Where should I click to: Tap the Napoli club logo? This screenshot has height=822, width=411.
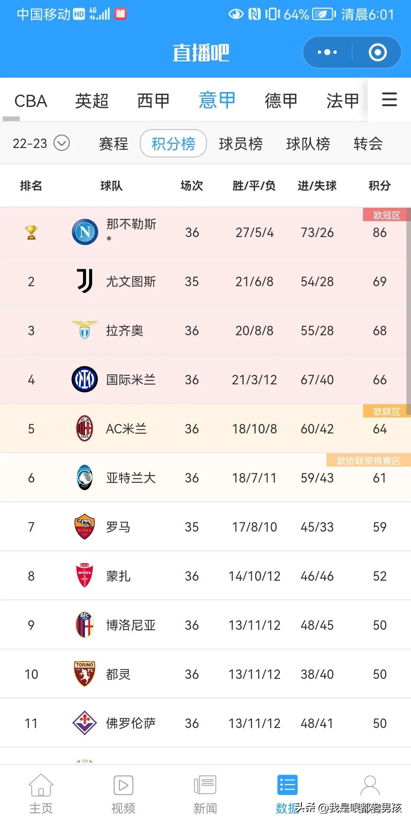85,232
